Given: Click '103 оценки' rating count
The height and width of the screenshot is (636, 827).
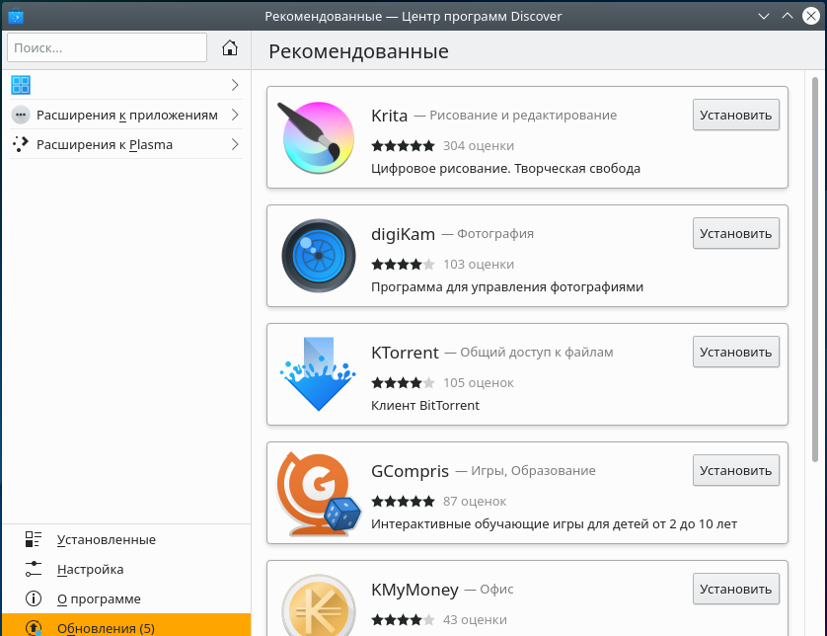Looking at the screenshot, I should [479, 264].
